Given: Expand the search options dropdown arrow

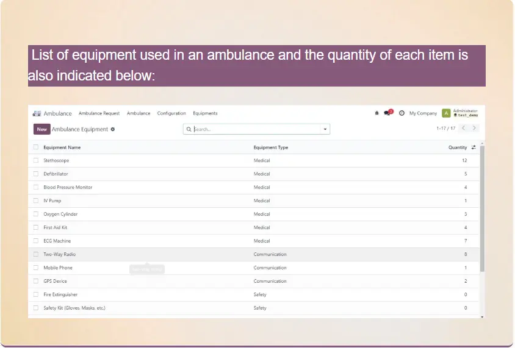Looking at the screenshot, I should [325, 129].
